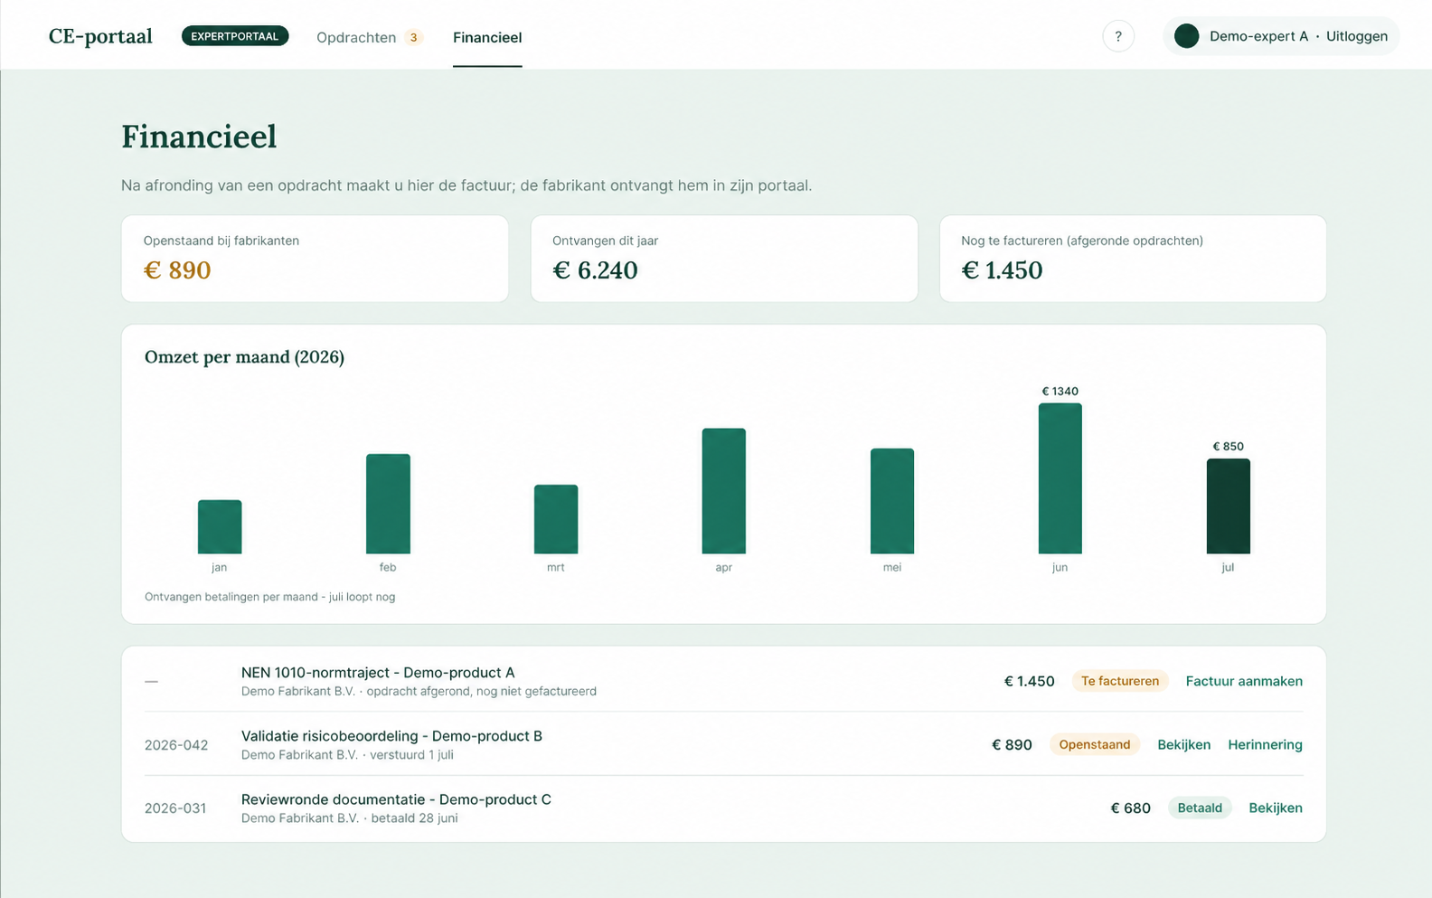Open the Ontvangen dit jaar card

(x=724, y=258)
